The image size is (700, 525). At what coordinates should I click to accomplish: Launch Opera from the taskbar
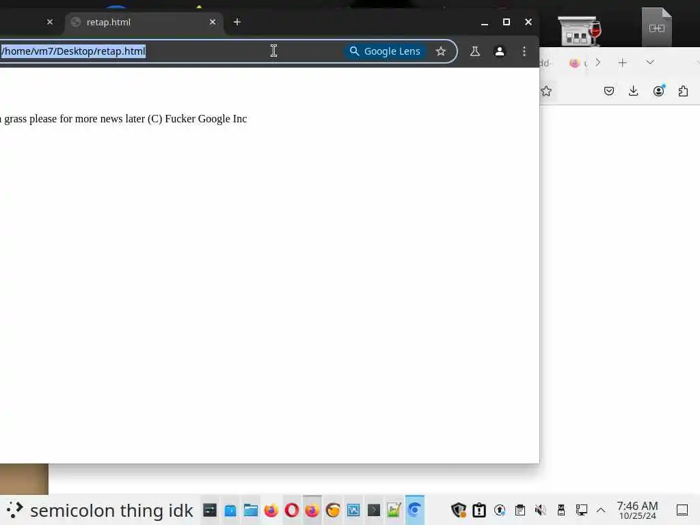(292, 510)
